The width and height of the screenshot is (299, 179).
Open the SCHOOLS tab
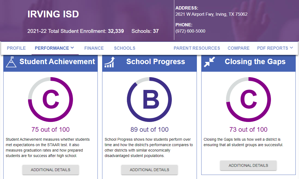pos(124,48)
